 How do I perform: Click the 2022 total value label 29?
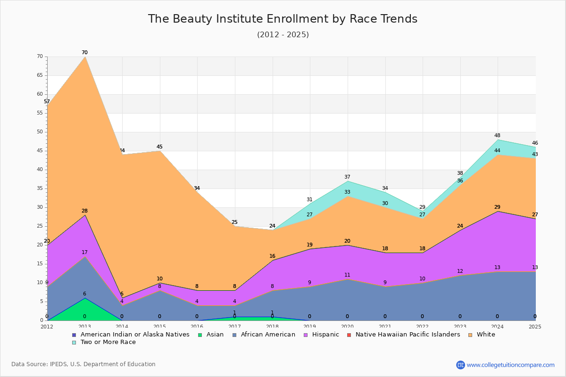click(422, 207)
